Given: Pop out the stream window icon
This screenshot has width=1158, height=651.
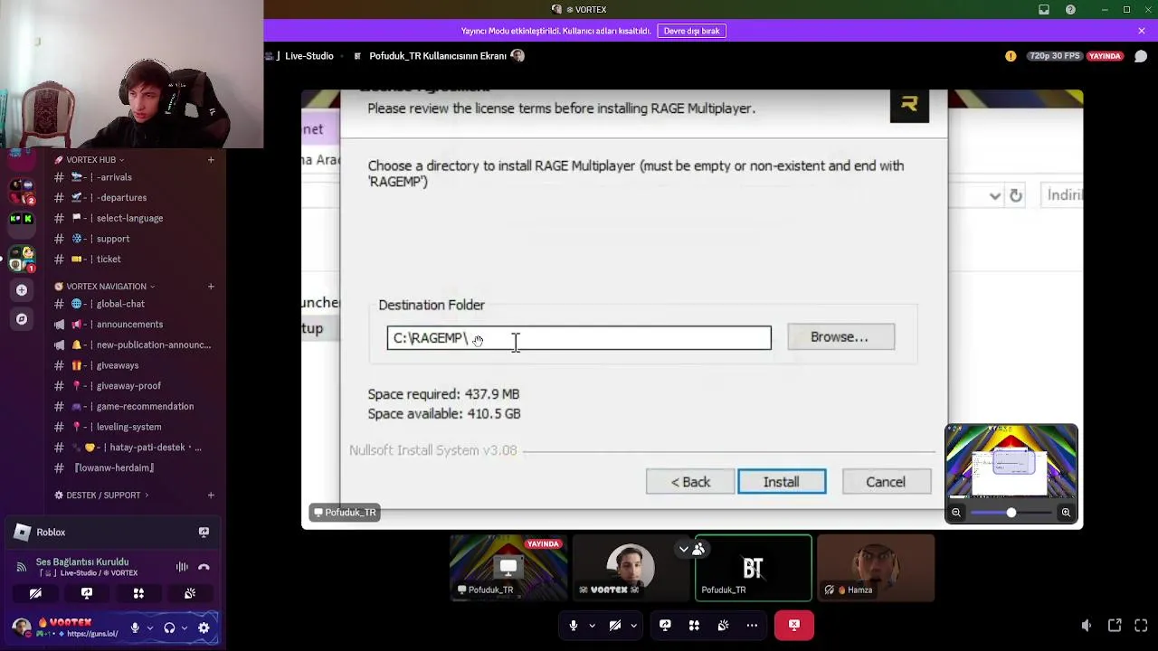Looking at the screenshot, I should pyautogui.click(x=1115, y=625).
